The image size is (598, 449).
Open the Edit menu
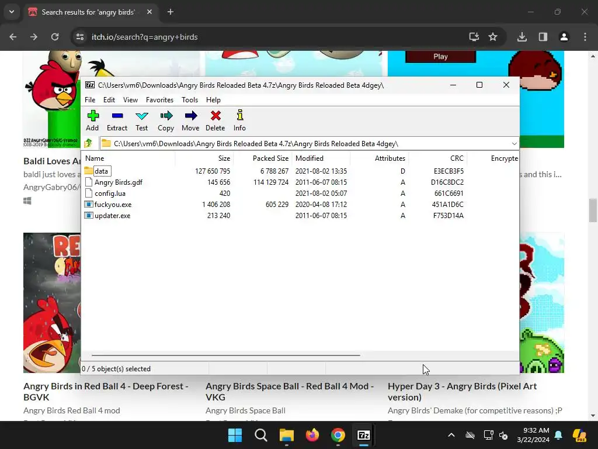pos(109,99)
